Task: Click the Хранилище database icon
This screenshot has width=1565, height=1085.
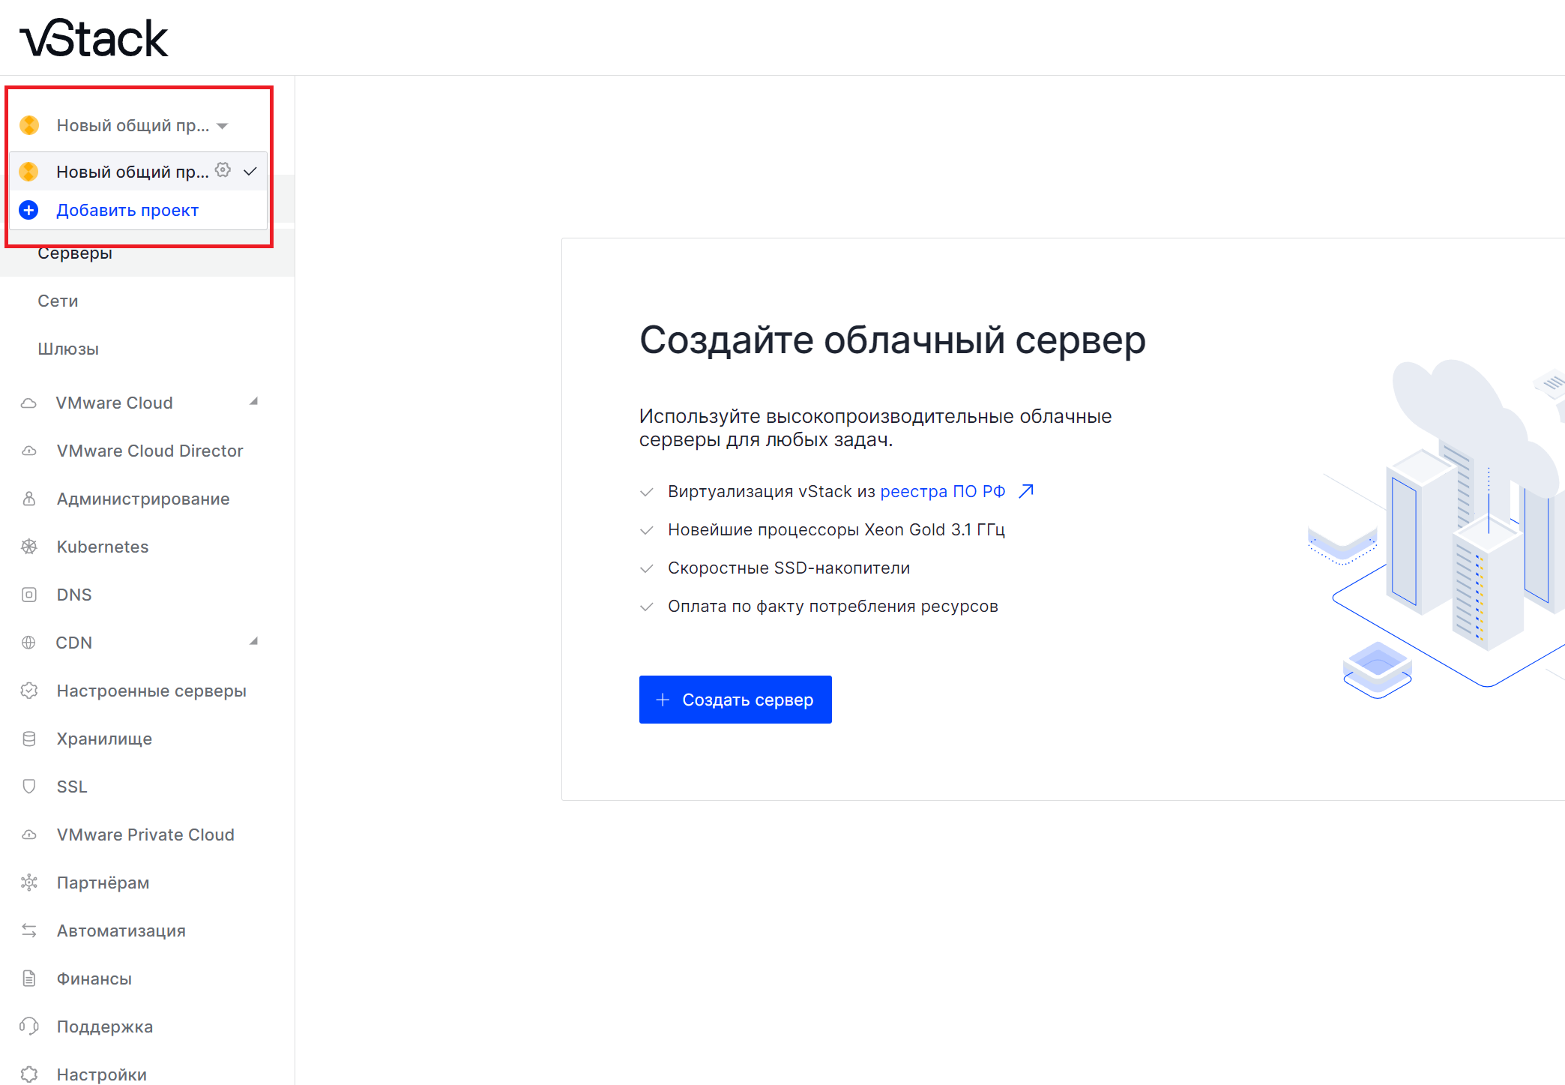Action: (x=28, y=739)
